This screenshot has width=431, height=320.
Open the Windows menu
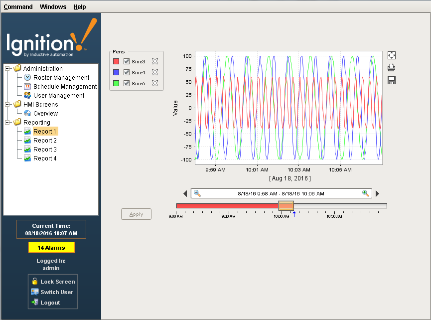(53, 7)
